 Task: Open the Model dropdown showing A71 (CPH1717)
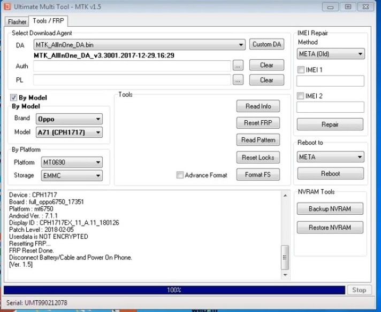coord(69,132)
